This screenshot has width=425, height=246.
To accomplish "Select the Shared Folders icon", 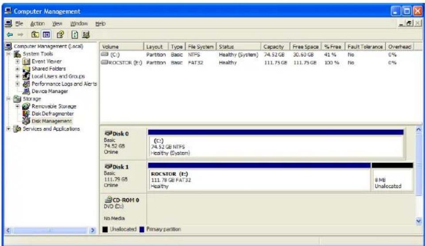I will (26, 69).
